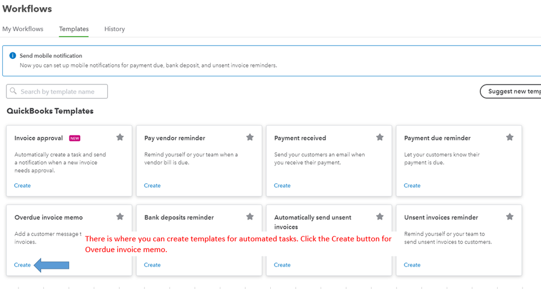Star the Invoice approval template
Viewport: 541px width, 289px height.
[120, 137]
